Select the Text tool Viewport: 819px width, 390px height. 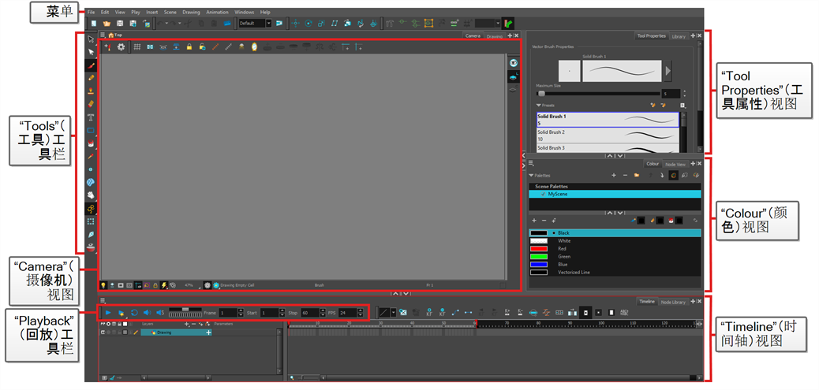click(x=92, y=117)
